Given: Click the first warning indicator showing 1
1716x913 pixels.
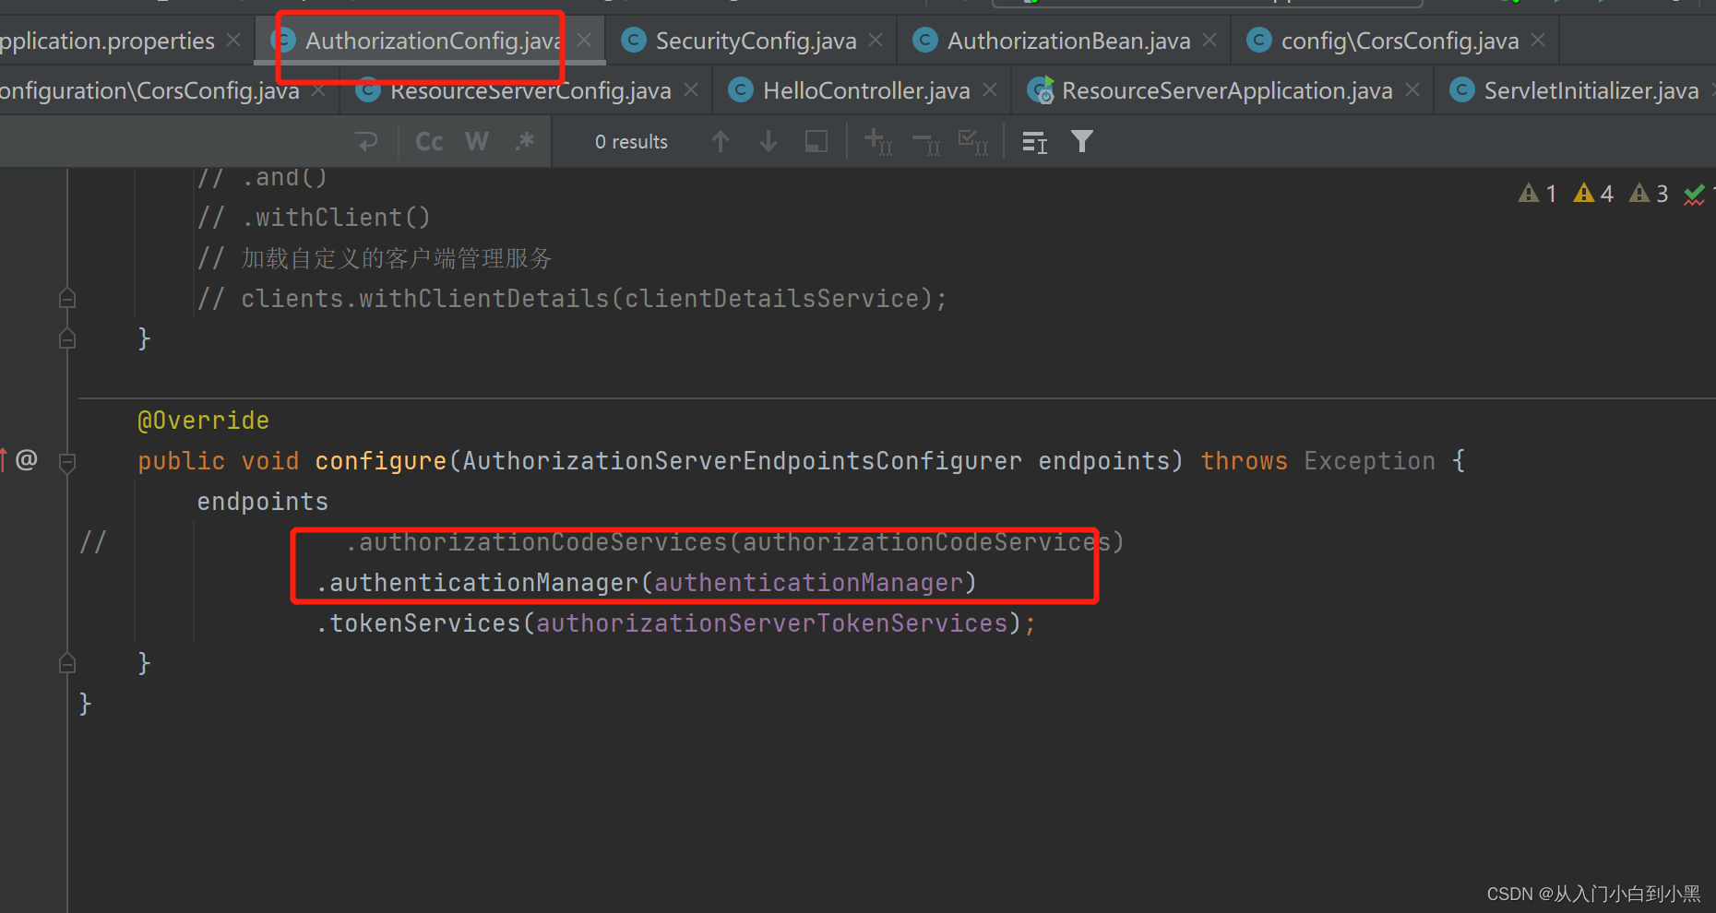Looking at the screenshot, I should coord(1538,193).
